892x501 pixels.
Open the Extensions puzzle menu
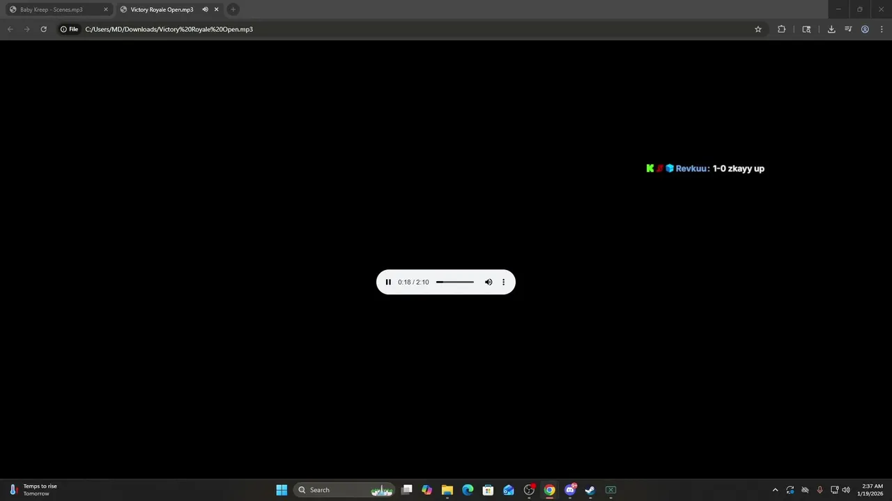781,29
